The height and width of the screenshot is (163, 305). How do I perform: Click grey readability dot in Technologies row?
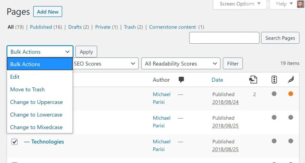[x=291, y=141]
